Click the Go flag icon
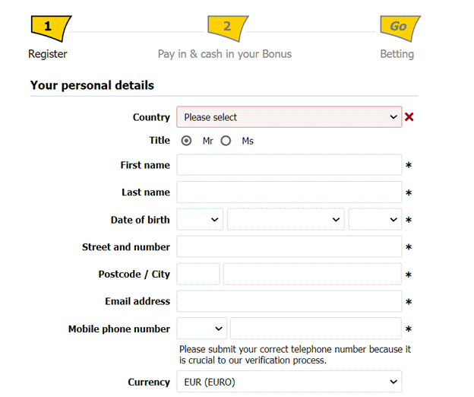 click(400, 28)
